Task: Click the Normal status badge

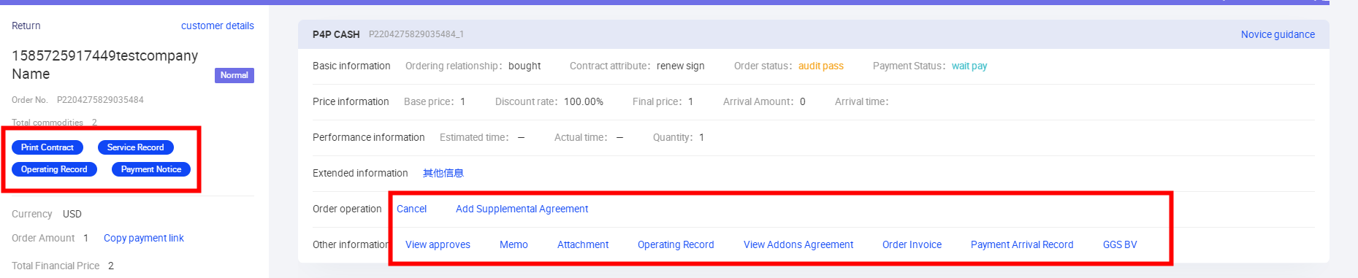Action: pyautogui.click(x=234, y=75)
